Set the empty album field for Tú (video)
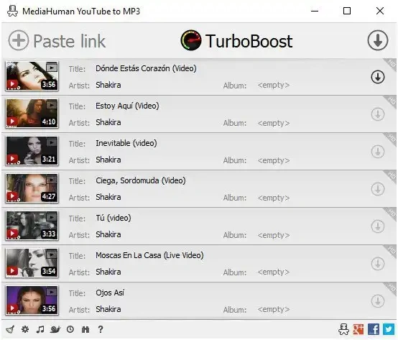This screenshot has height=340, width=398. pyautogui.click(x=274, y=235)
